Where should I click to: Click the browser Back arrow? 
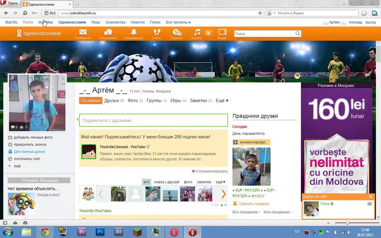pyautogui.click(x=6, y=13)
